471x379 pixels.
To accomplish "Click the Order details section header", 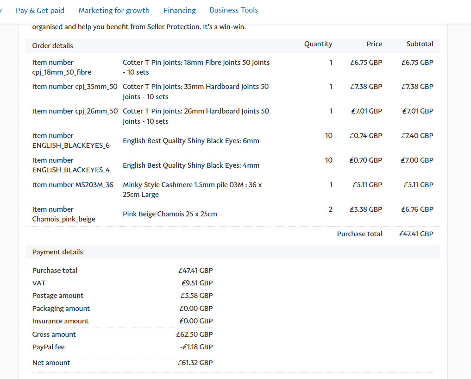I will (x=52, y=46).
